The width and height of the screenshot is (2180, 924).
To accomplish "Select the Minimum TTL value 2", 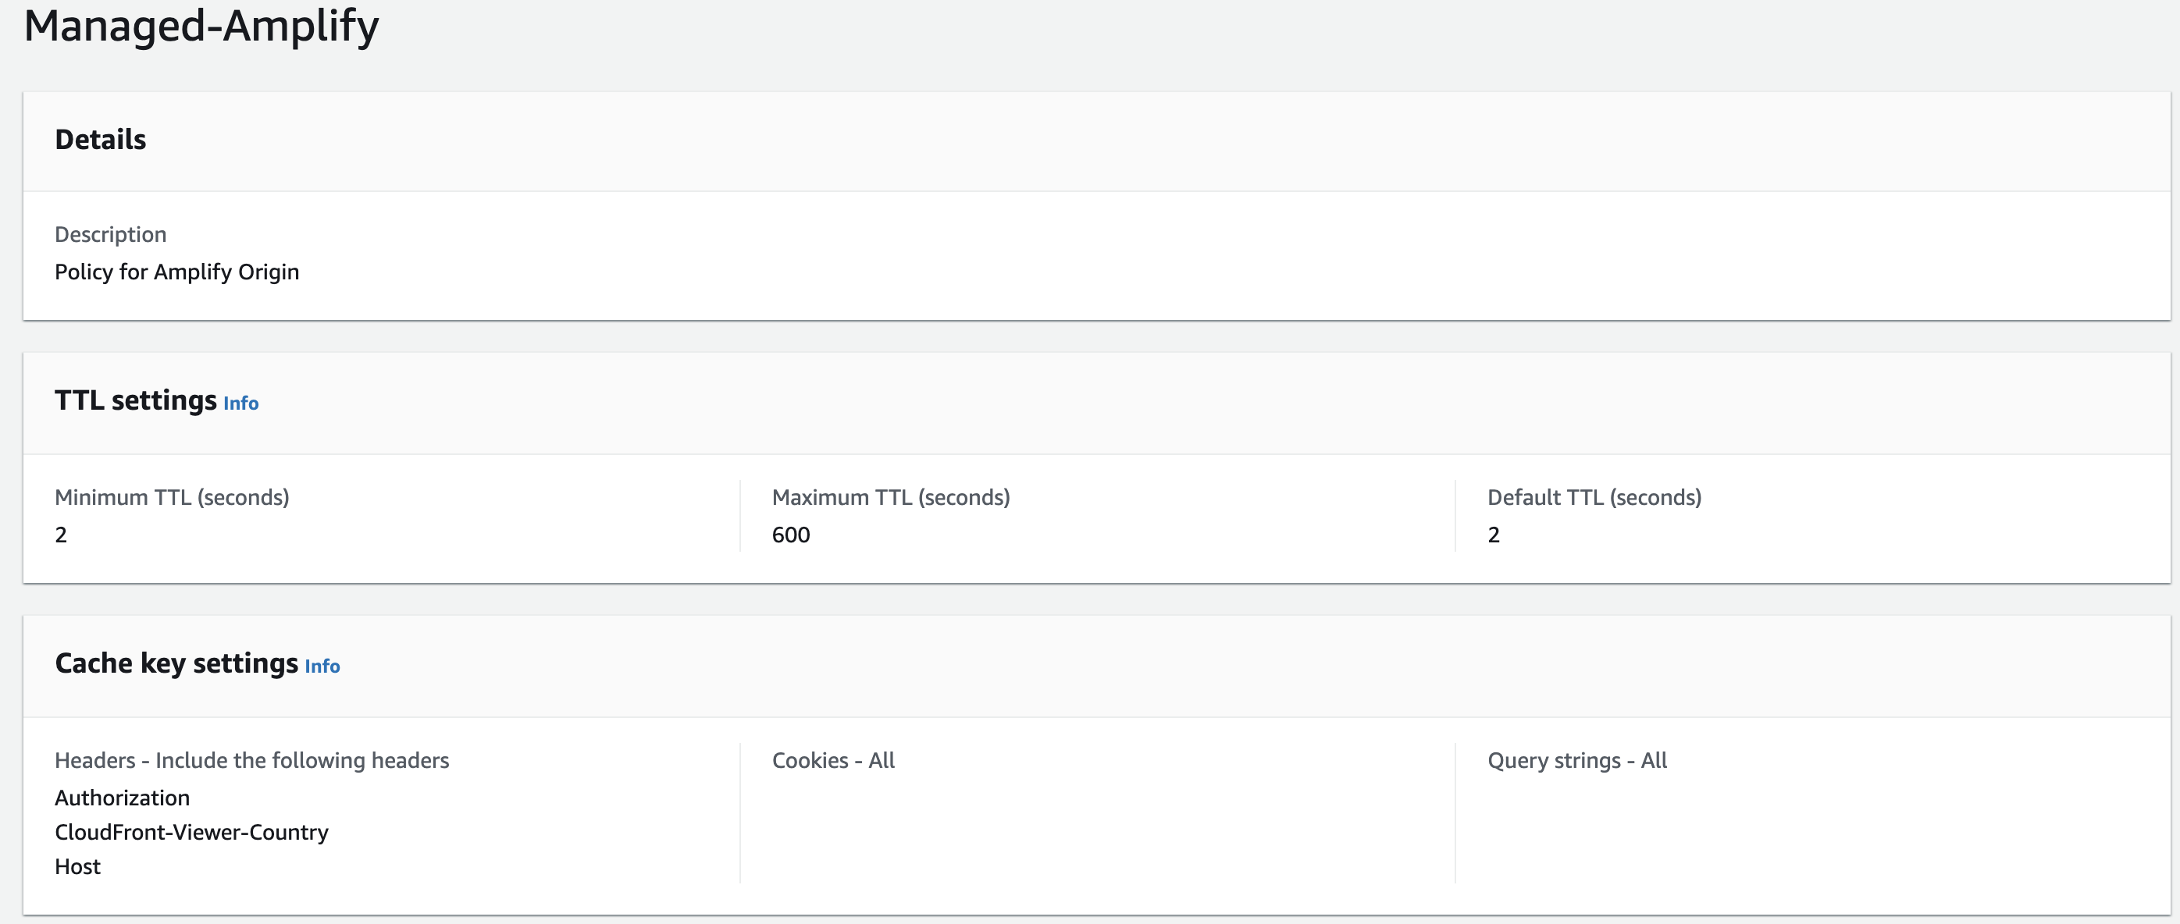I will [61, 535].
